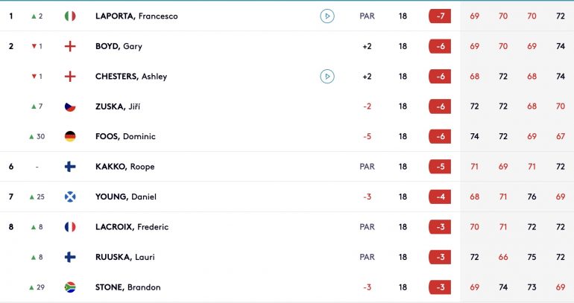Click the Scotland flag beside Young
Screen dimensions: 574x303
click(70, 197)
